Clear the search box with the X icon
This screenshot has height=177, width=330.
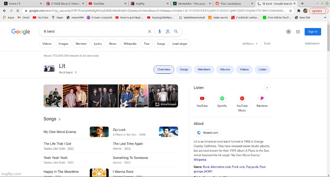point(149,32)
